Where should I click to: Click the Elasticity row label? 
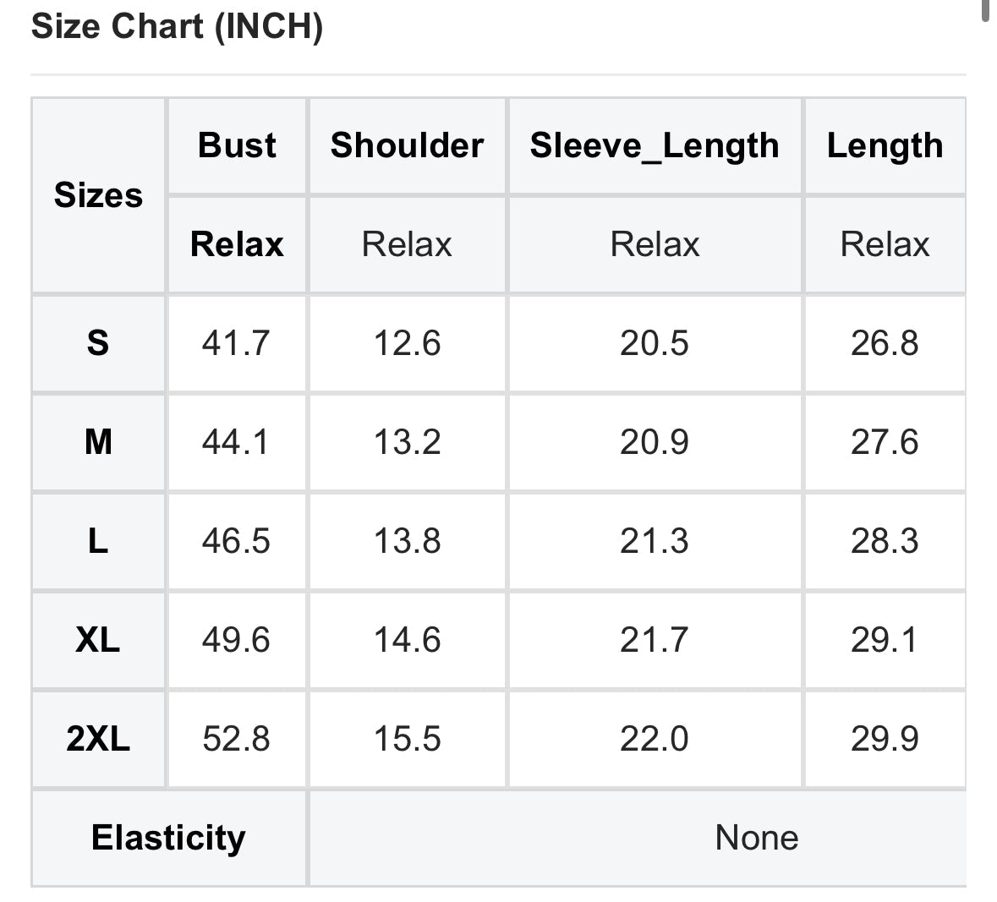click(168, 838)
